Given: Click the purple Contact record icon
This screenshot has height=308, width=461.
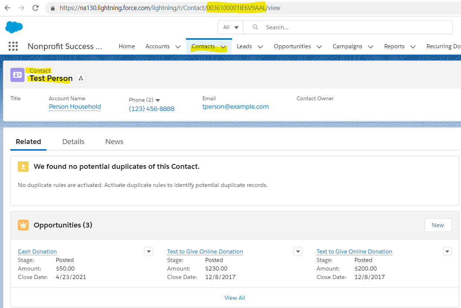Looking at the screenshot, I should (x=17, y=75).
